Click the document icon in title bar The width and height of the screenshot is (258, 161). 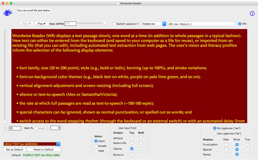click(118, 3)
